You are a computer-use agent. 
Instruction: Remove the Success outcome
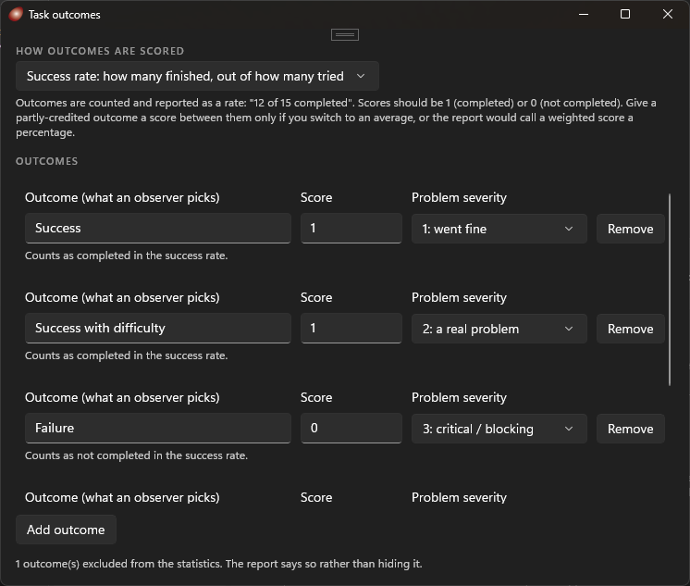[630, 229]
